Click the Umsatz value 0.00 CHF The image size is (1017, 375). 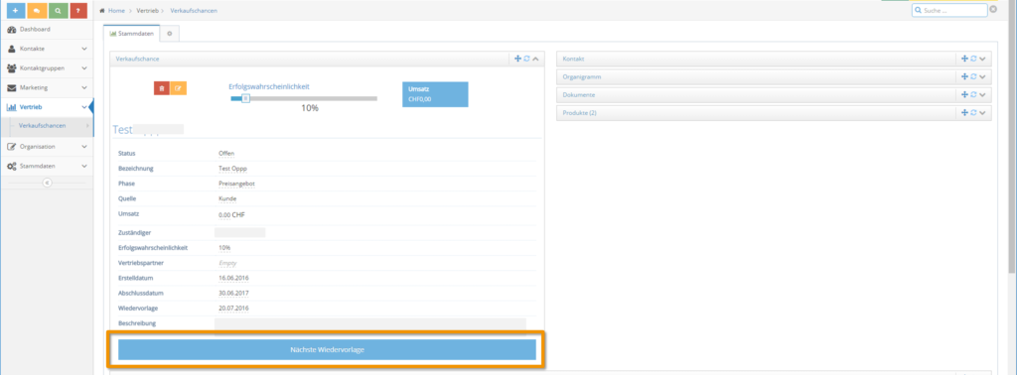click(x=232, y=215)
